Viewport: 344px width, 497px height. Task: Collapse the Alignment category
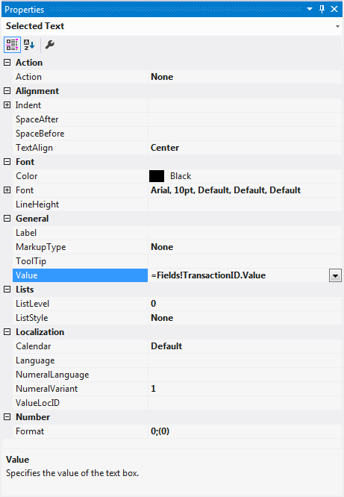click(7, 91)
